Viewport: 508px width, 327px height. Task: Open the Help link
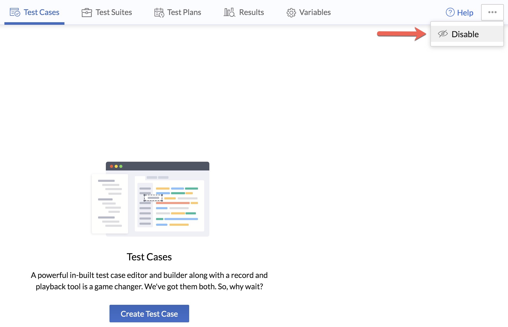coord(465,13)
